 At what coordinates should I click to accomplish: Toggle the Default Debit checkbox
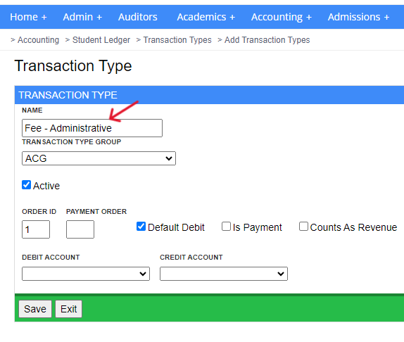click(141, 227)
